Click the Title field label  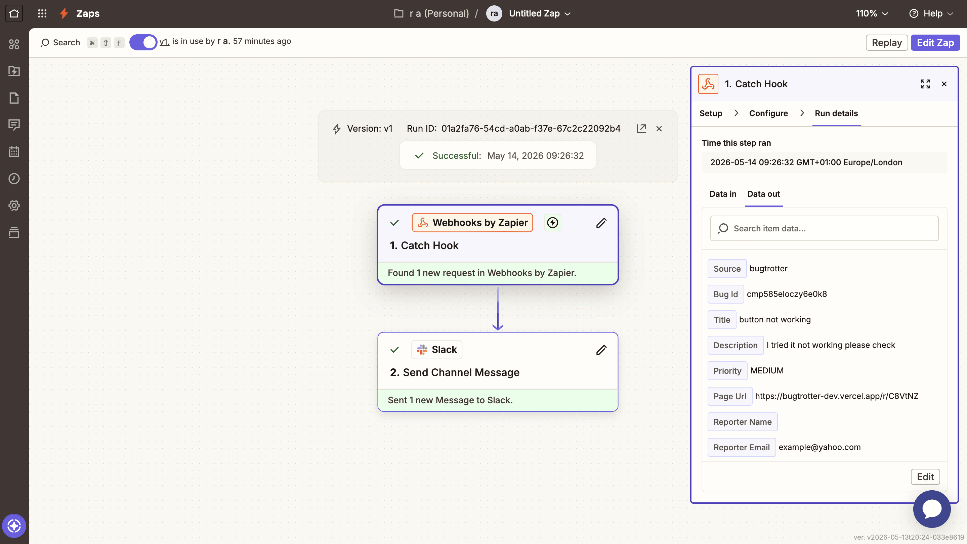pyautogui.click(x=722, y=320)
